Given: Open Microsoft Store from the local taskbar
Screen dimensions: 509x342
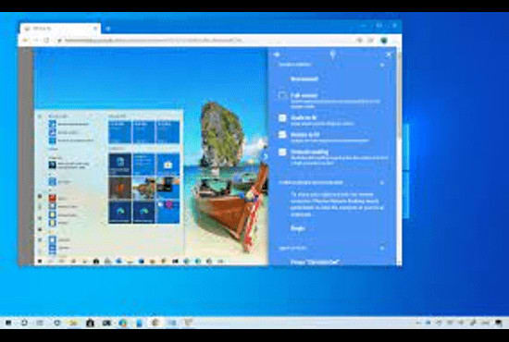Looking at the screenshot, I should pos(90,323).
